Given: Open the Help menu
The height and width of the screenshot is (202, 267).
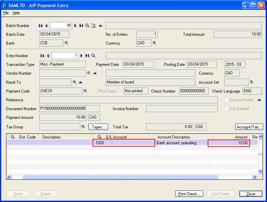Looking at the screenshot, I should [x=16, y=13].
